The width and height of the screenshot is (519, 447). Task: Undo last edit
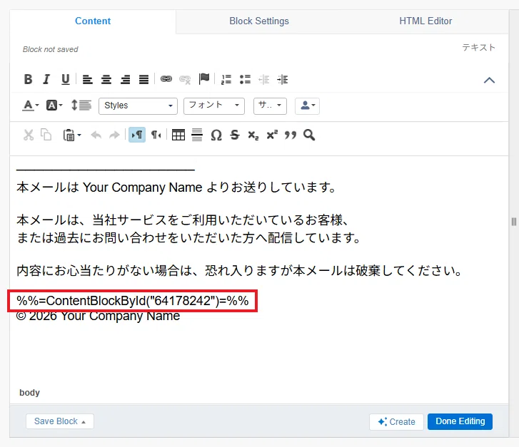96,135
